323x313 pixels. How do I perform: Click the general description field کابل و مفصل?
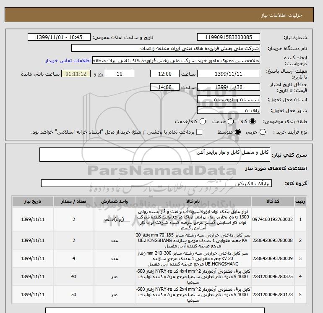[155, 155]
